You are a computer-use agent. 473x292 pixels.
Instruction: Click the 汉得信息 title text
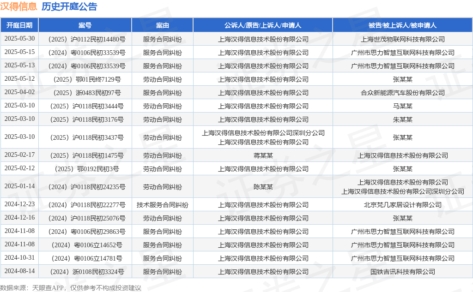pos(18,6)
